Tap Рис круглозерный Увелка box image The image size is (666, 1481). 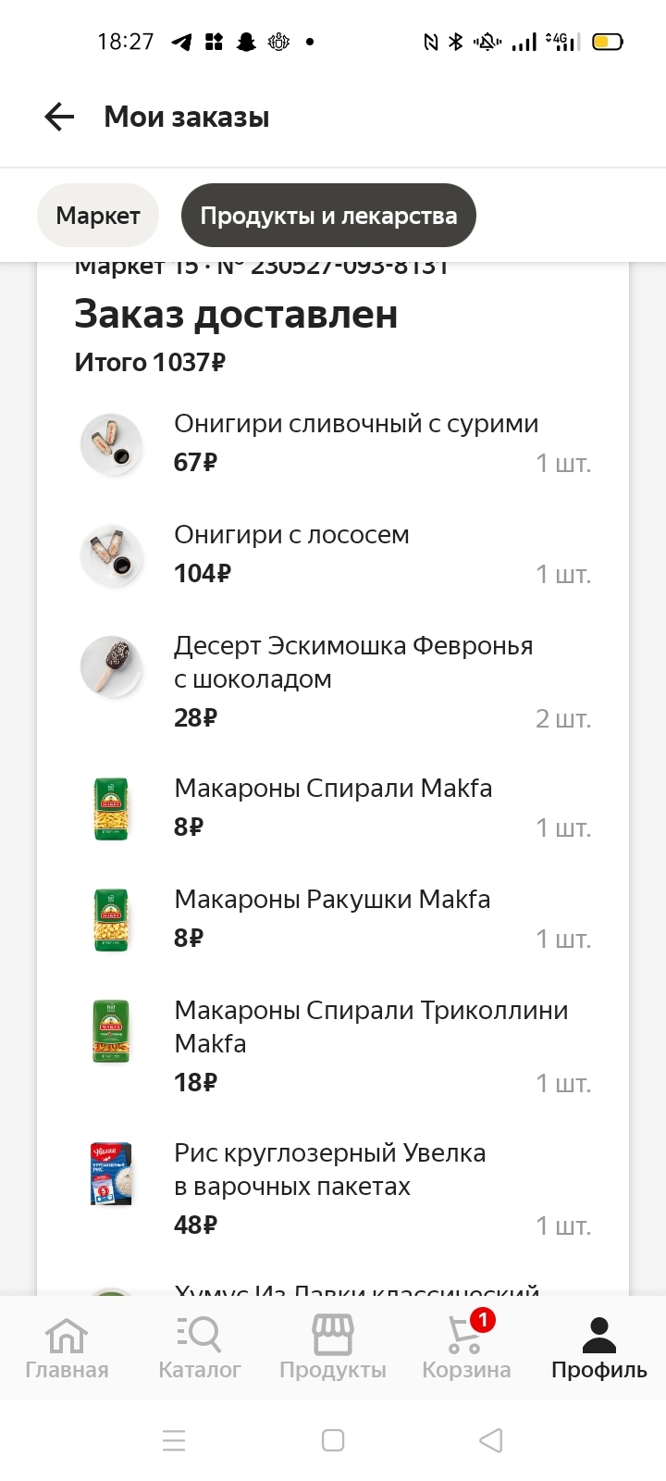(x=111, y=1174)
